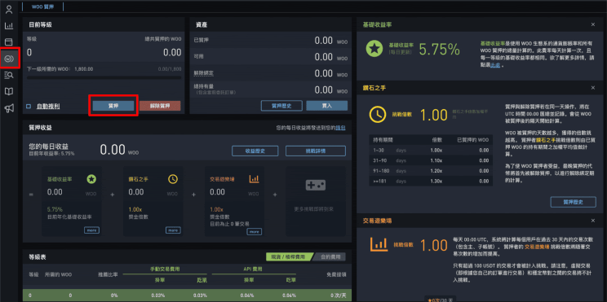Select the wallet sidebar icon
The width and height of the screenshot is (607, 302).
pos(8,42)
